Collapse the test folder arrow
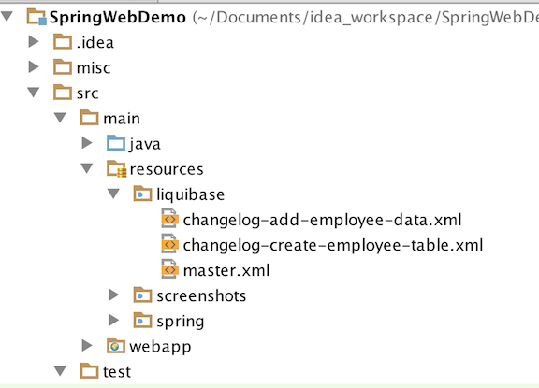 click(60, 371)
